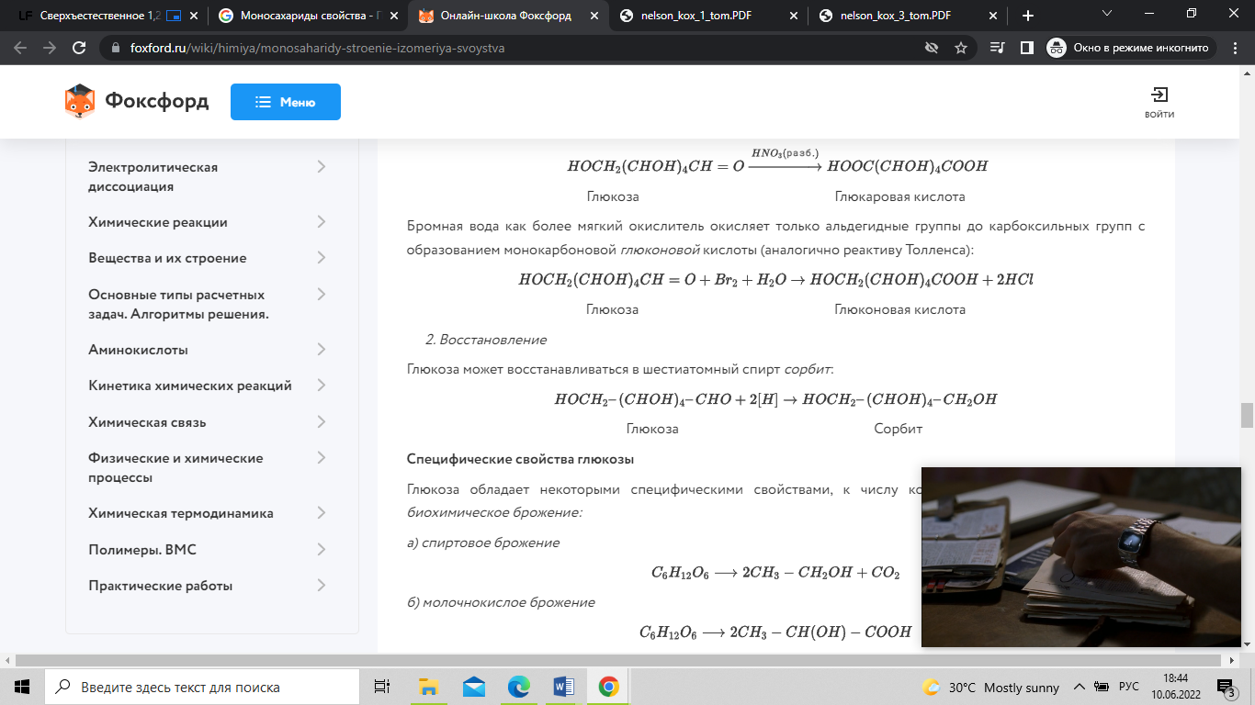Click the Chrome icon on the taskbar
This screenshot has width=1255, height=705.
click(608, 687)
